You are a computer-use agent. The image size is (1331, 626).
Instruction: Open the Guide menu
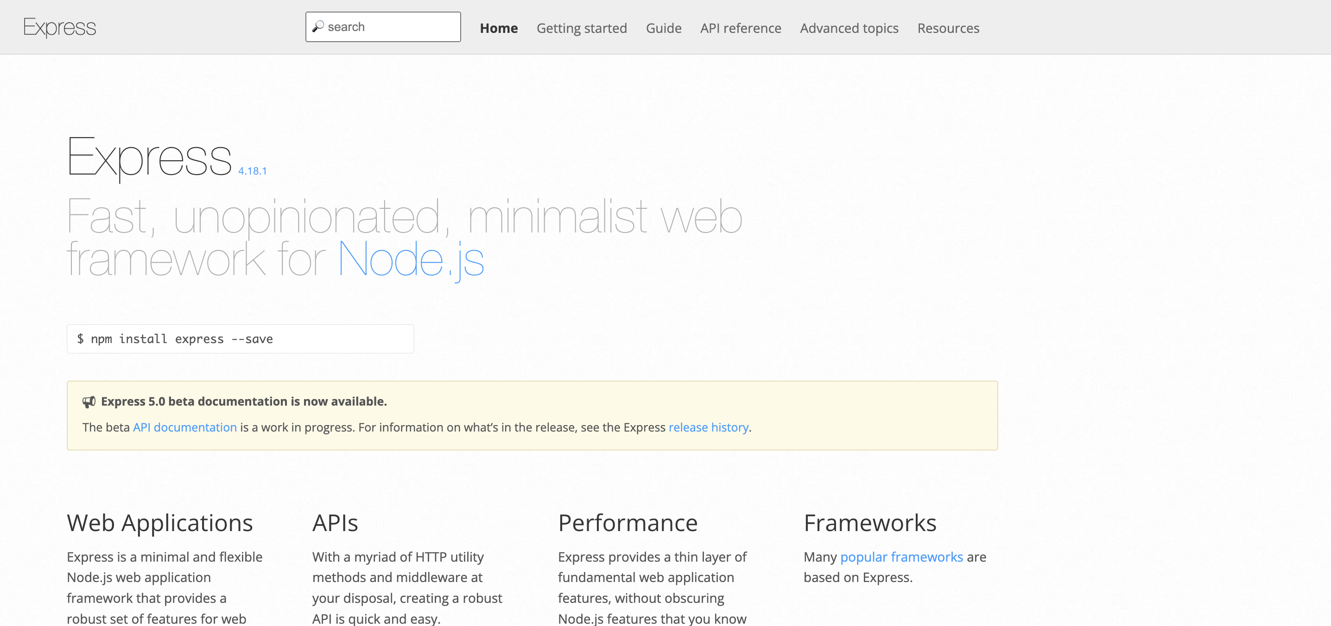point(664,28)
